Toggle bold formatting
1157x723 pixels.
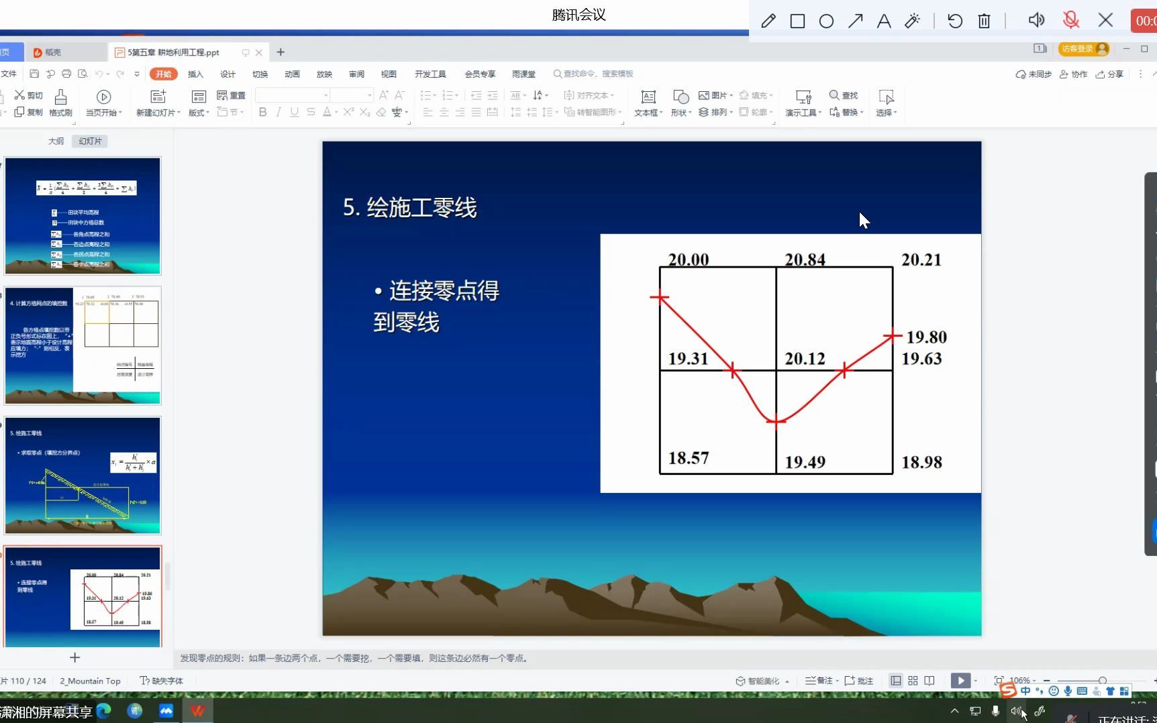point(263,112)
